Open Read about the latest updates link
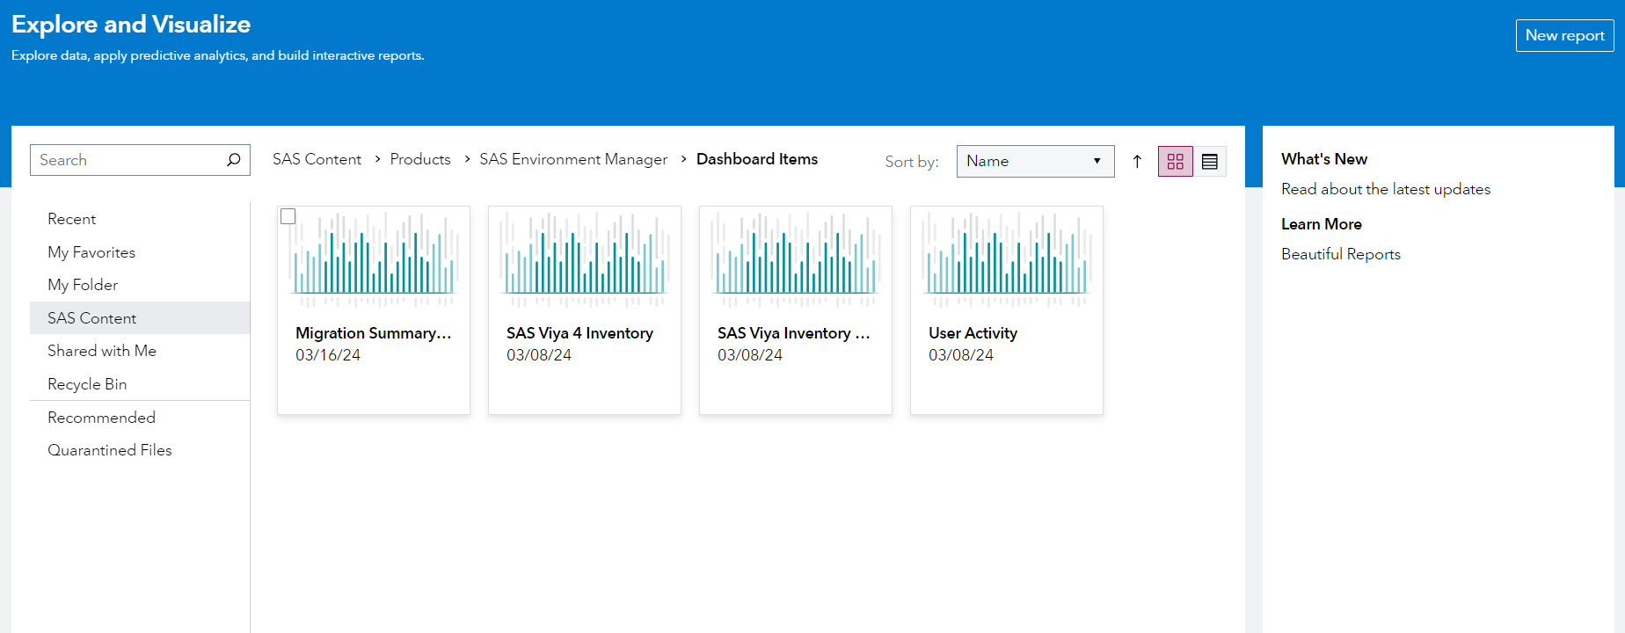 coord(1385,189)
